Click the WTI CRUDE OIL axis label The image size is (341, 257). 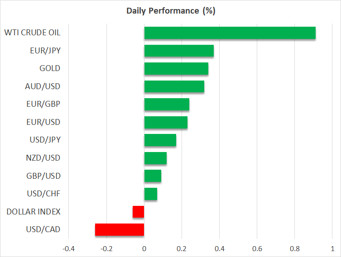coord(32,33)
